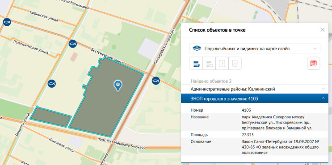Screen dimensions: 332x165
Task: Click the greyed list-with-selection-box icon
Action: (209, 63)
